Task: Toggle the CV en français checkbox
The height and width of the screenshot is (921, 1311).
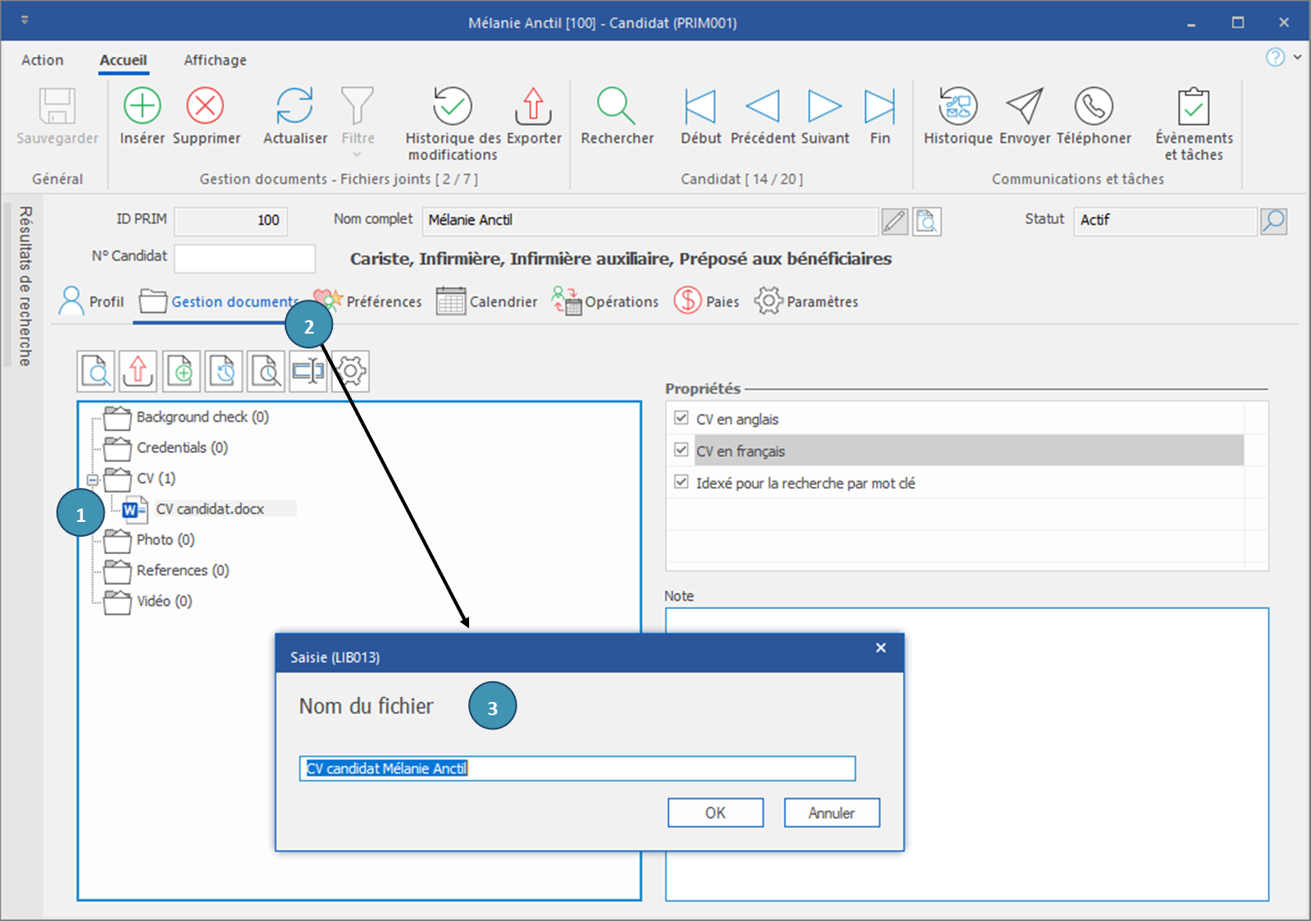Action: 682,451
